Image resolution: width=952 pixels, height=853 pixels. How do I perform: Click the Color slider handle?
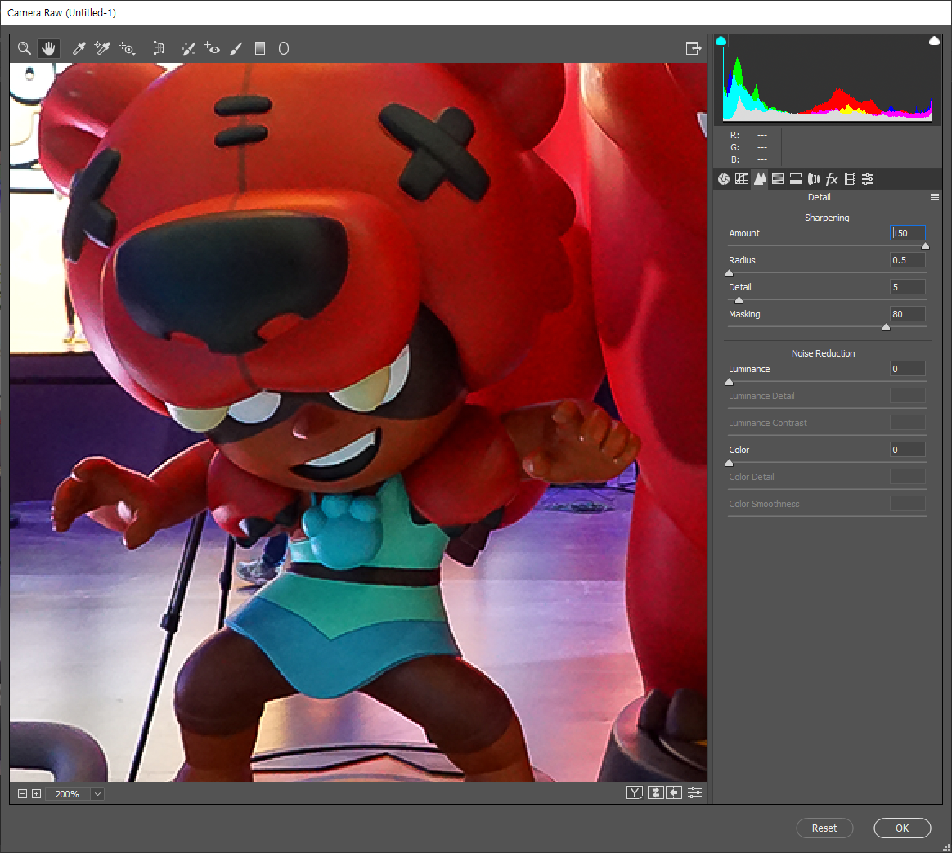(x=730, y=463)
